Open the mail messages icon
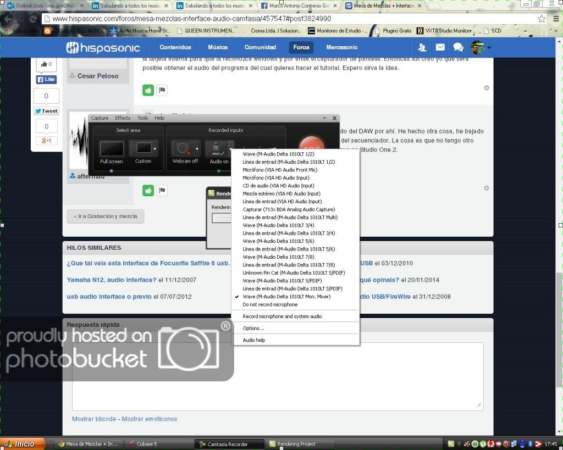This screenshot has width=563, height=450. click(440, 47)
